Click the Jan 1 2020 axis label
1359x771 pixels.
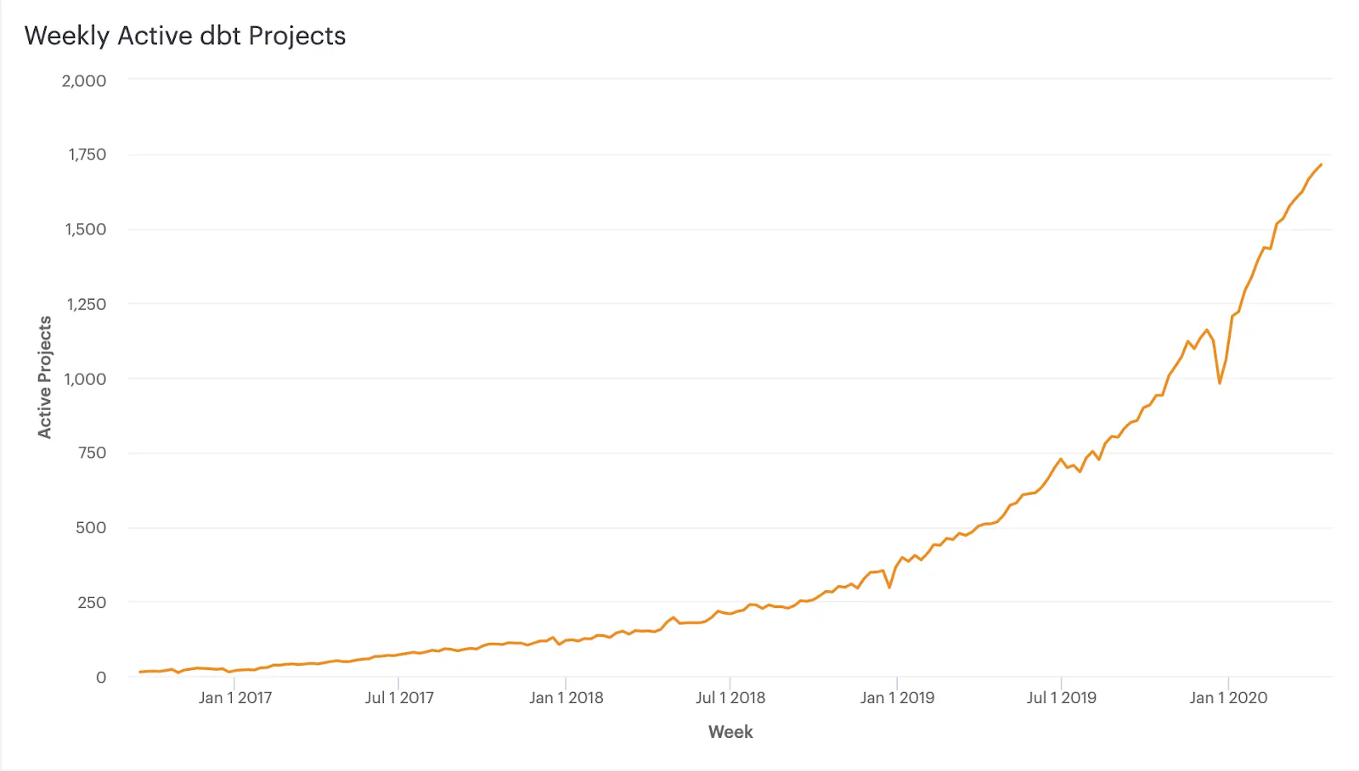[1228, 698]
